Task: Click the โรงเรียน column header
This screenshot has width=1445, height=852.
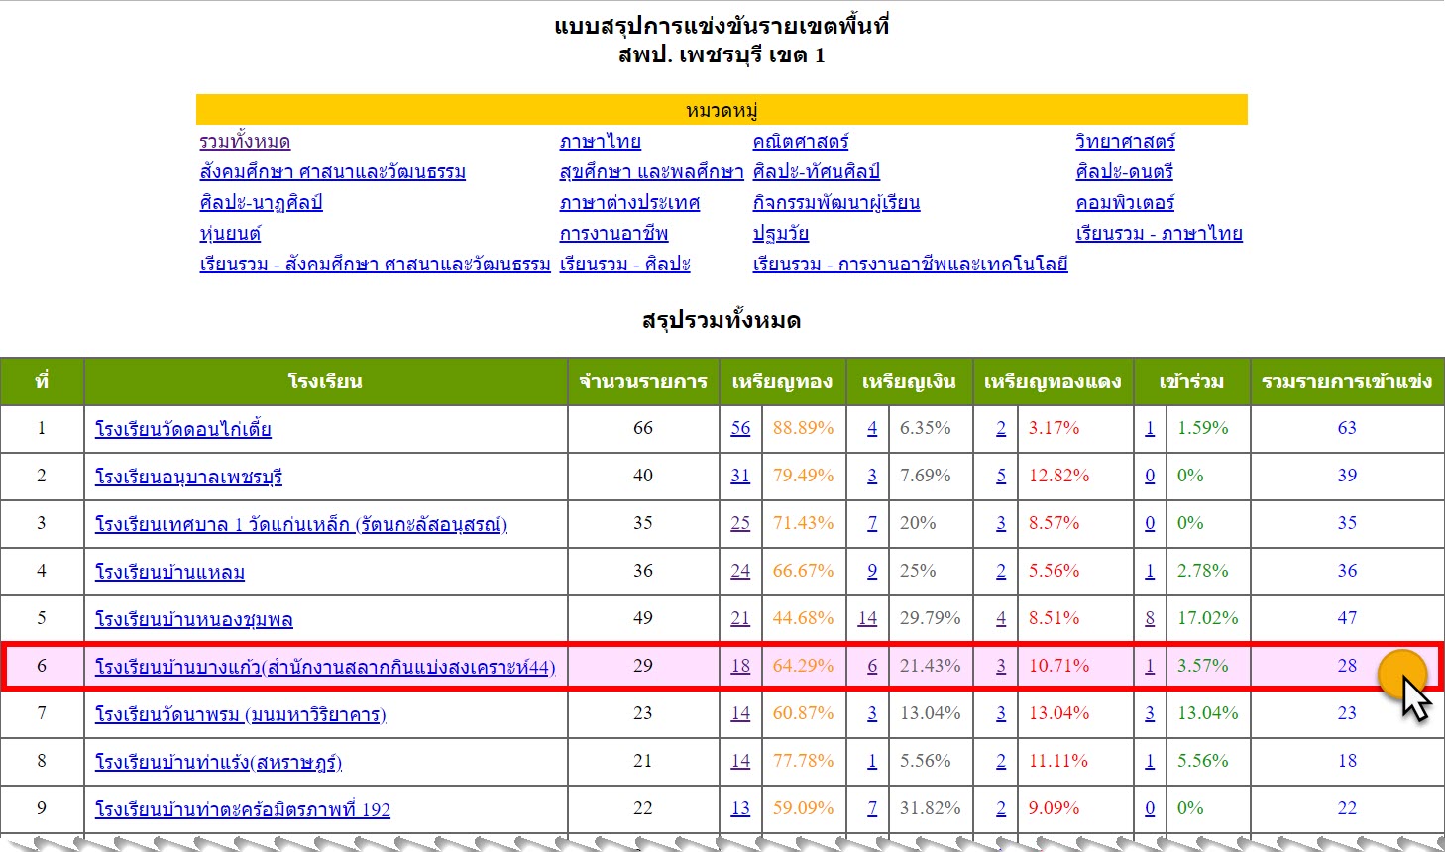Action: point(326,381)
